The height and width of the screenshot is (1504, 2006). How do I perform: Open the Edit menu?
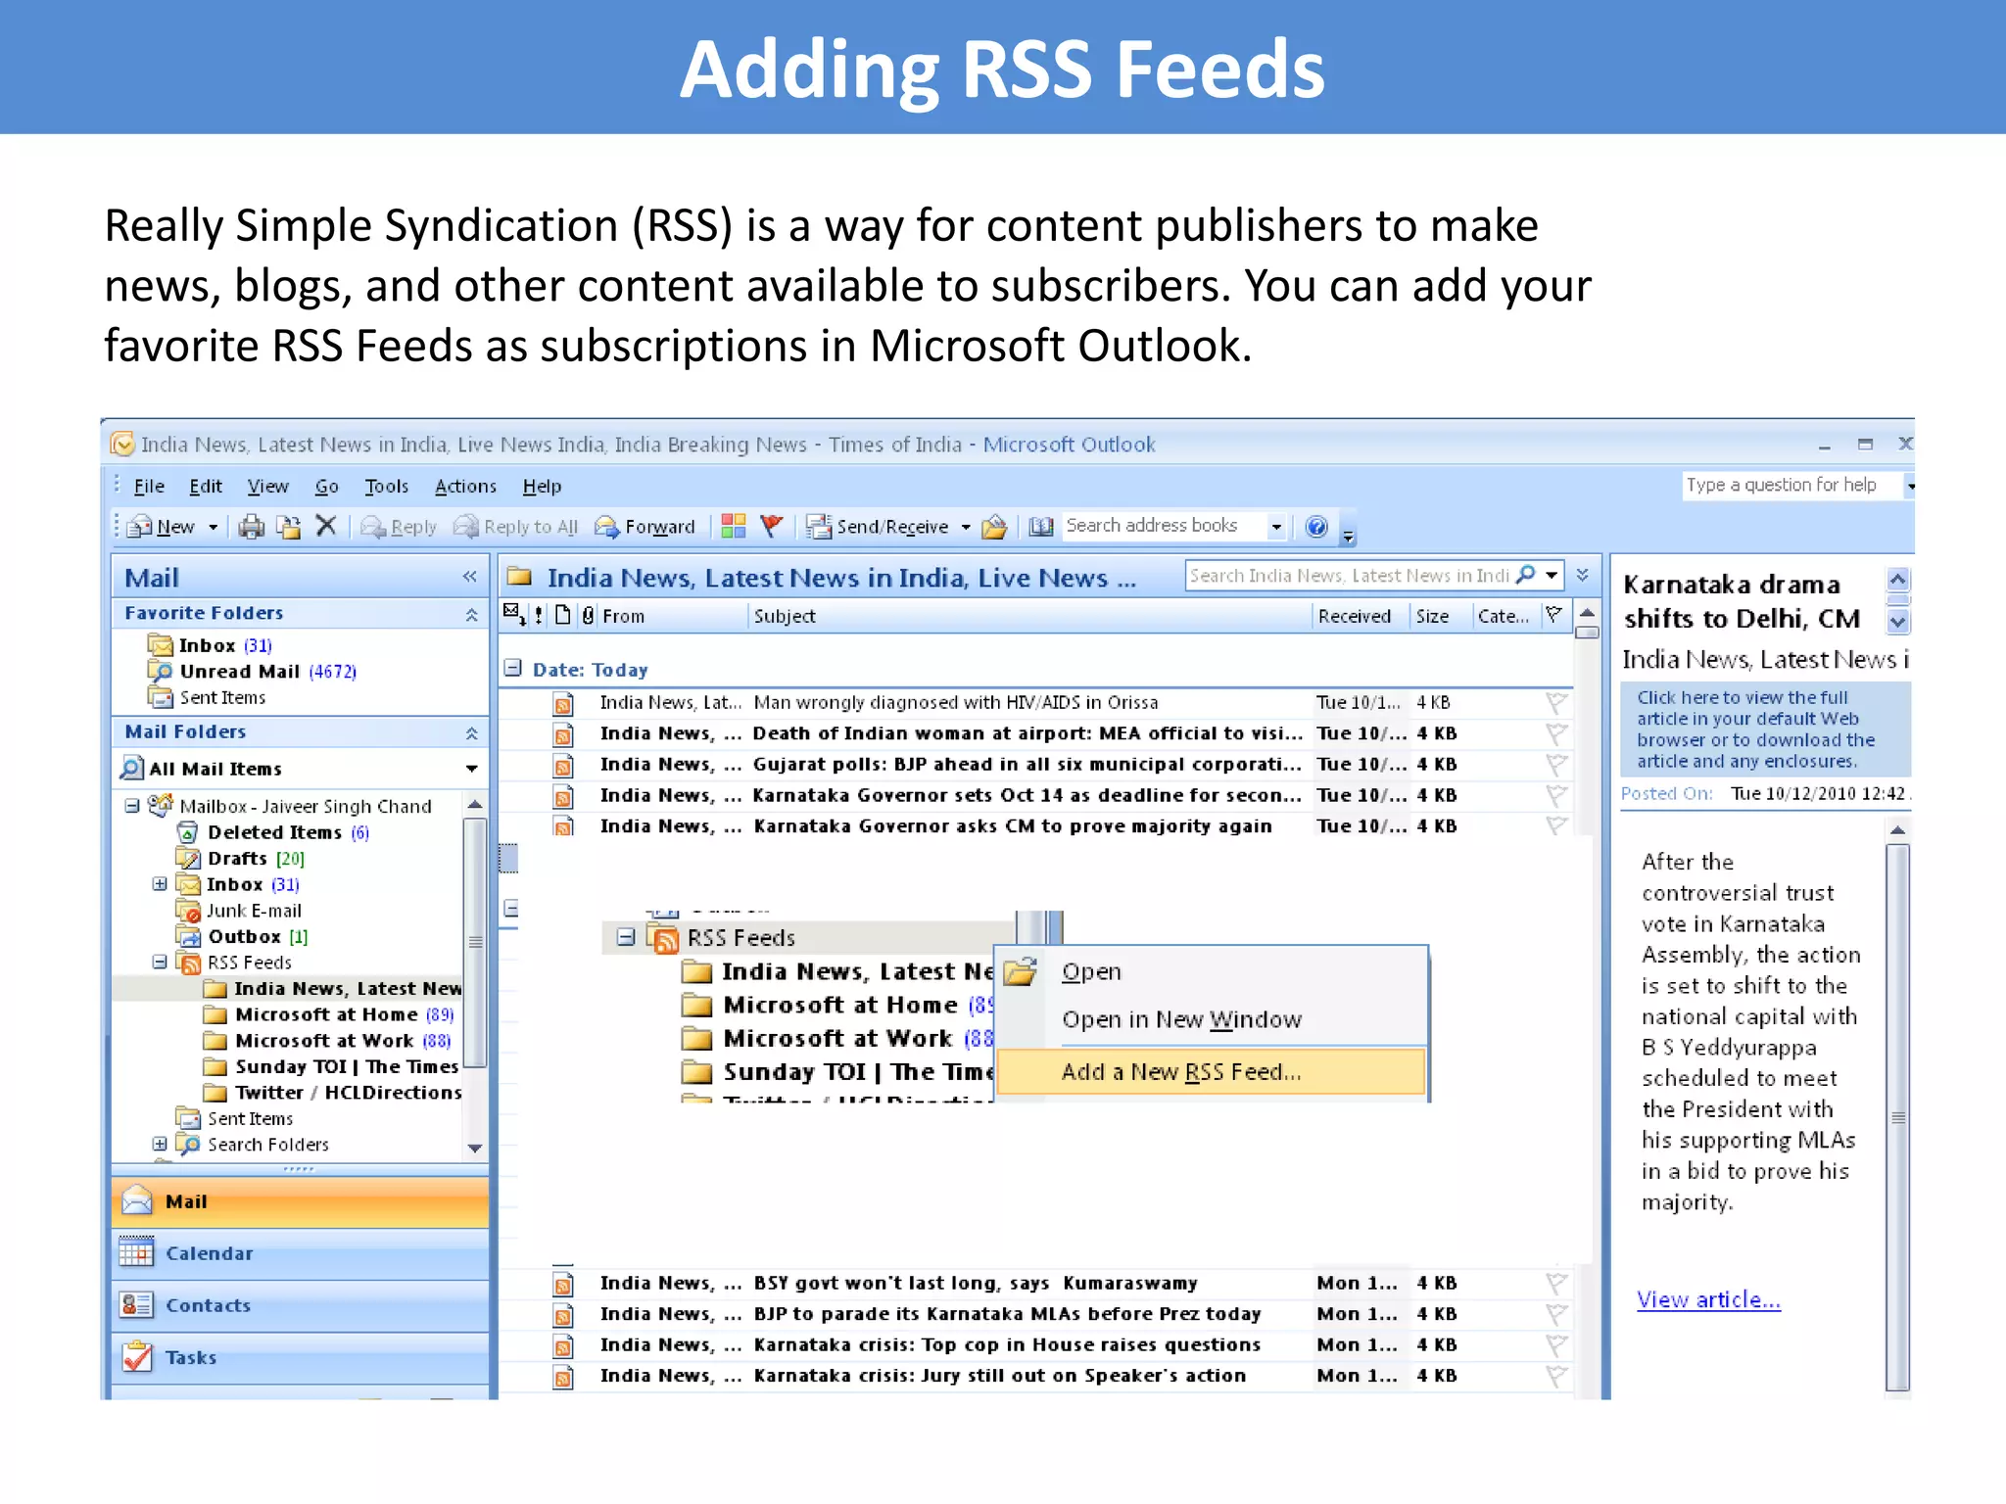coord(206,487)
